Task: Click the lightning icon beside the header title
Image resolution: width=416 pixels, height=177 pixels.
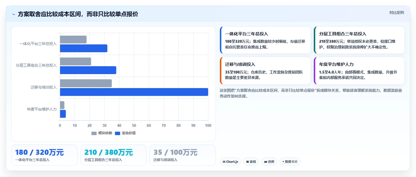Action: coord(14,14)
